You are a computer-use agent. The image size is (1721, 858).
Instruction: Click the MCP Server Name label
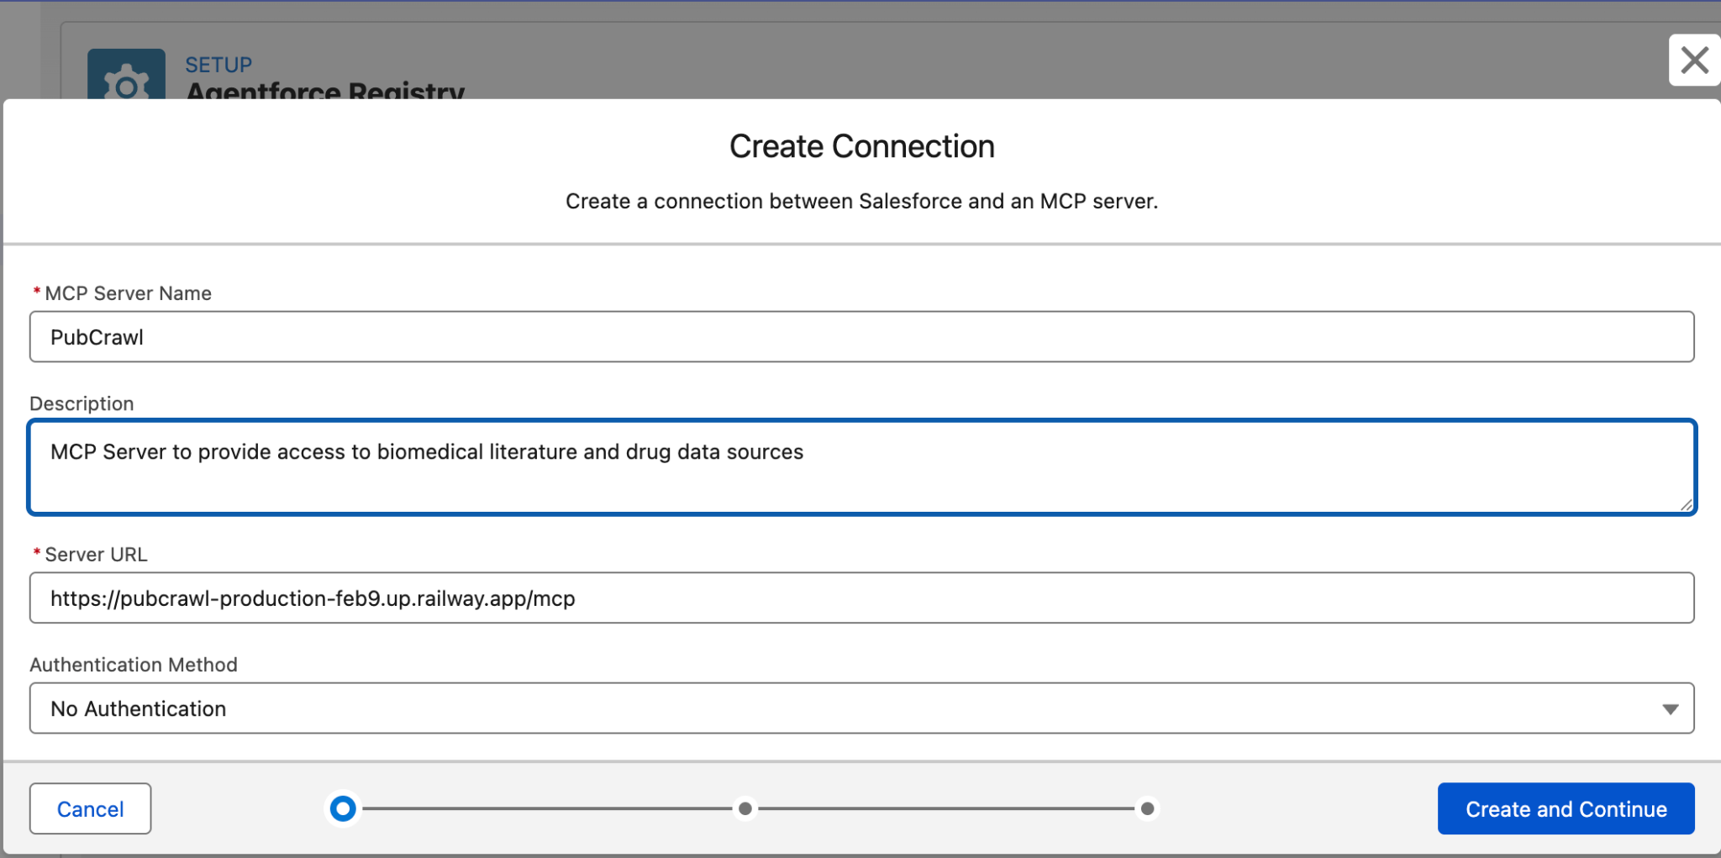point(128,293)
